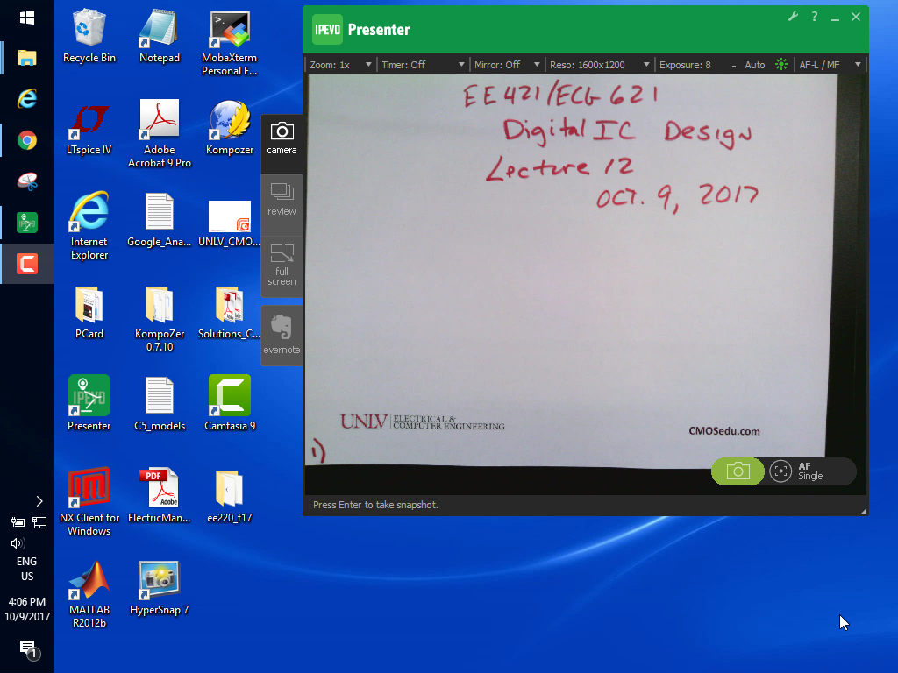
Task: Switch to camera mode in Presenter
Action: pos(282,138)
